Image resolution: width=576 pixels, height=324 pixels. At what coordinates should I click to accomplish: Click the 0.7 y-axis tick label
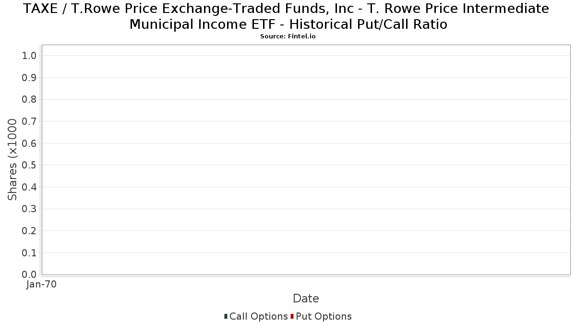[x=29, y=121]
